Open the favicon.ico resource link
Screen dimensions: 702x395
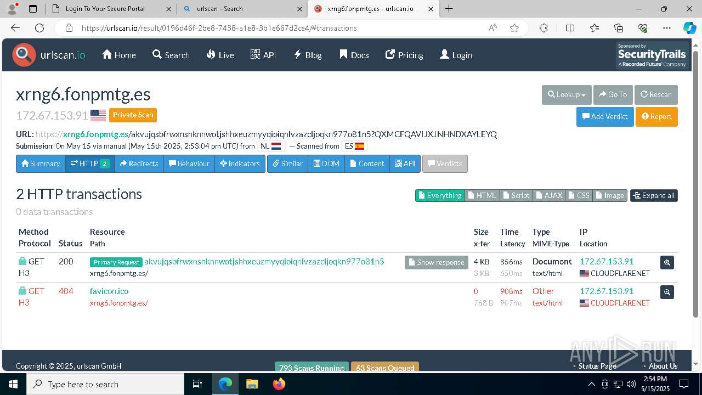click(x=109, y=291)
